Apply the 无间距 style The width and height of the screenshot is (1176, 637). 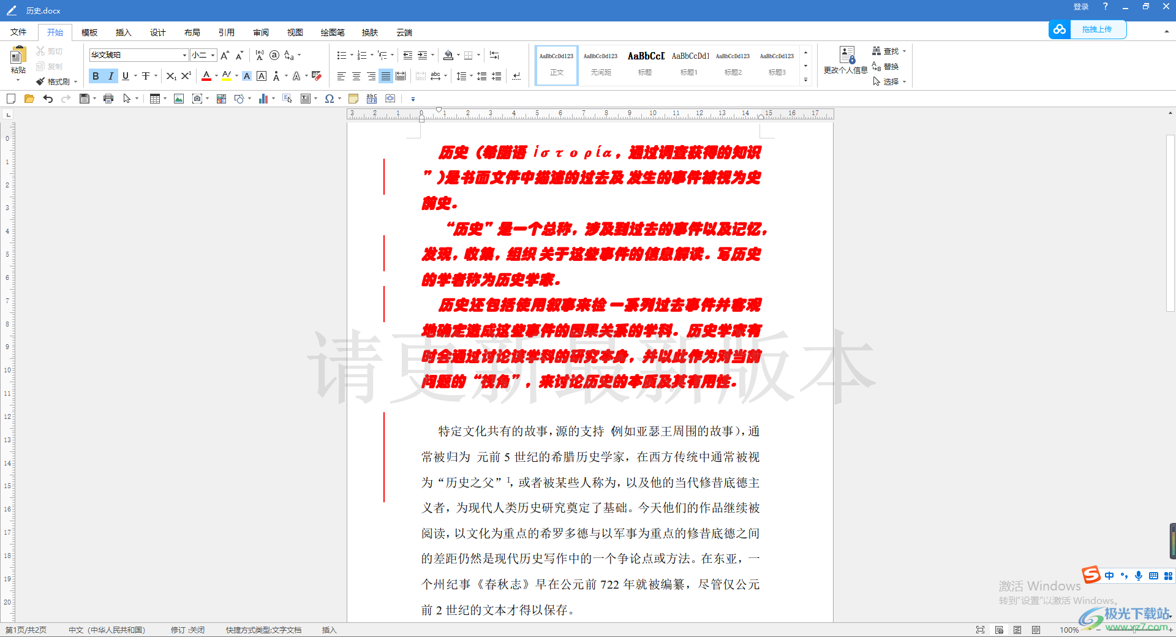click(601, 64)
